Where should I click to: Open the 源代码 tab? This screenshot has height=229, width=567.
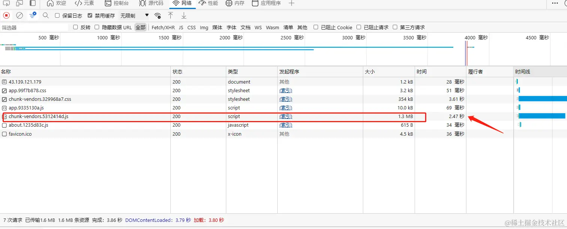tap(151, 3)
